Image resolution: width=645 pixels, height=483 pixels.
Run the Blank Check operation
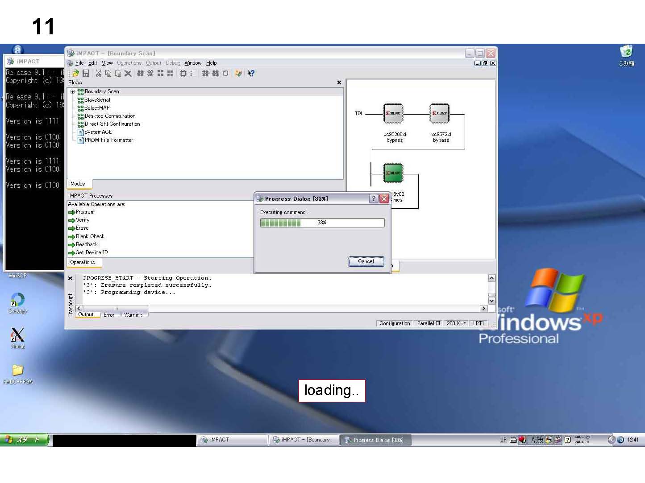[86, 236]
